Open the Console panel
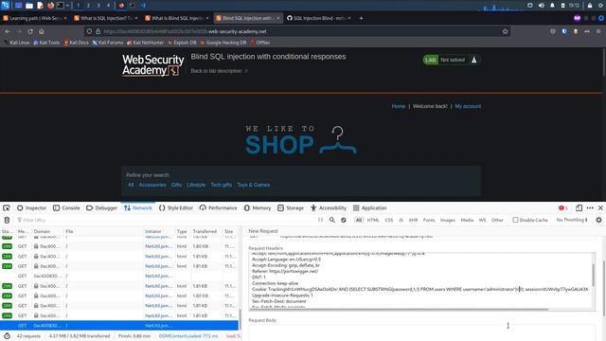The height and width of the screenshot is (341, 606). pos(66,208)
